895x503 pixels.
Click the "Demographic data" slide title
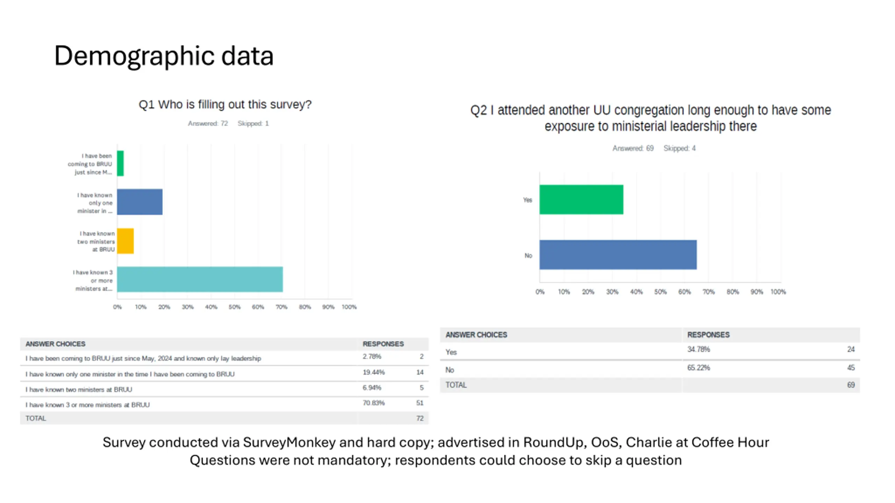(x=164, y=56)
